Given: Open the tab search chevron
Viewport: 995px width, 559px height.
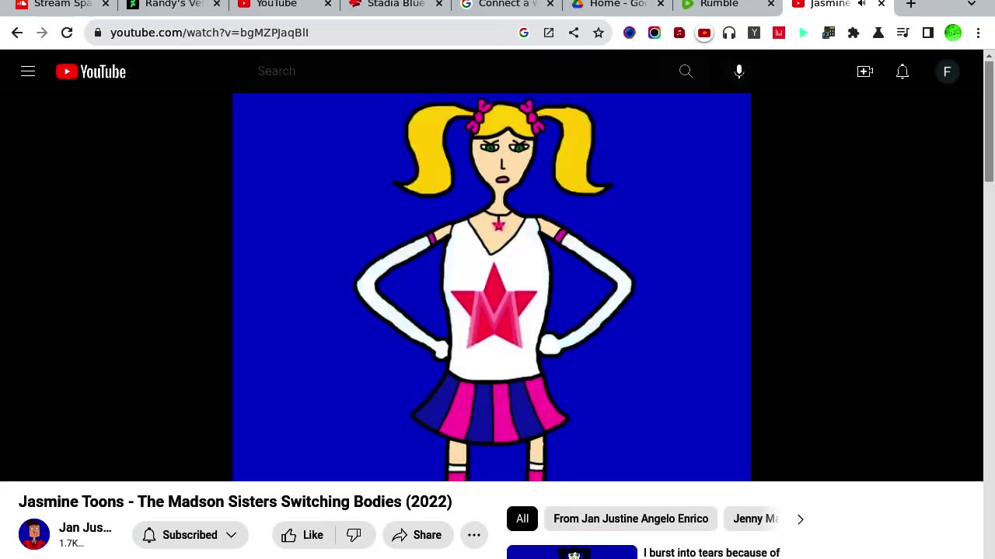Looking at the screenshot, I should tap(972, 5).
